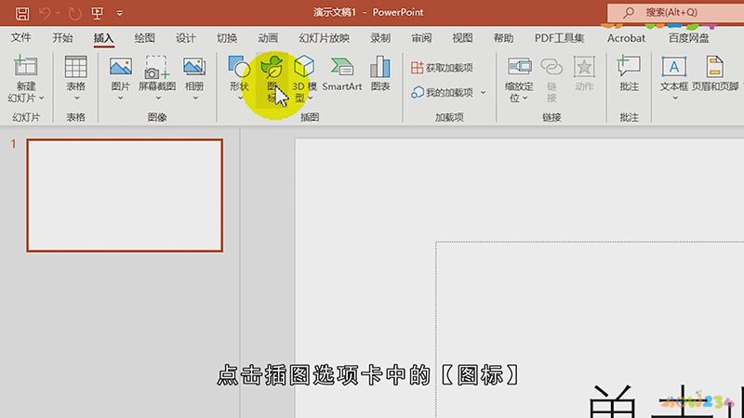The width and height of the screenshot is (744, 418).
Task: Click the 搜索(Alt+Q) search box
Action: [x=676, y=13]
